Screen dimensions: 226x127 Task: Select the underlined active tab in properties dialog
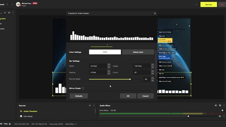[102, 45]
